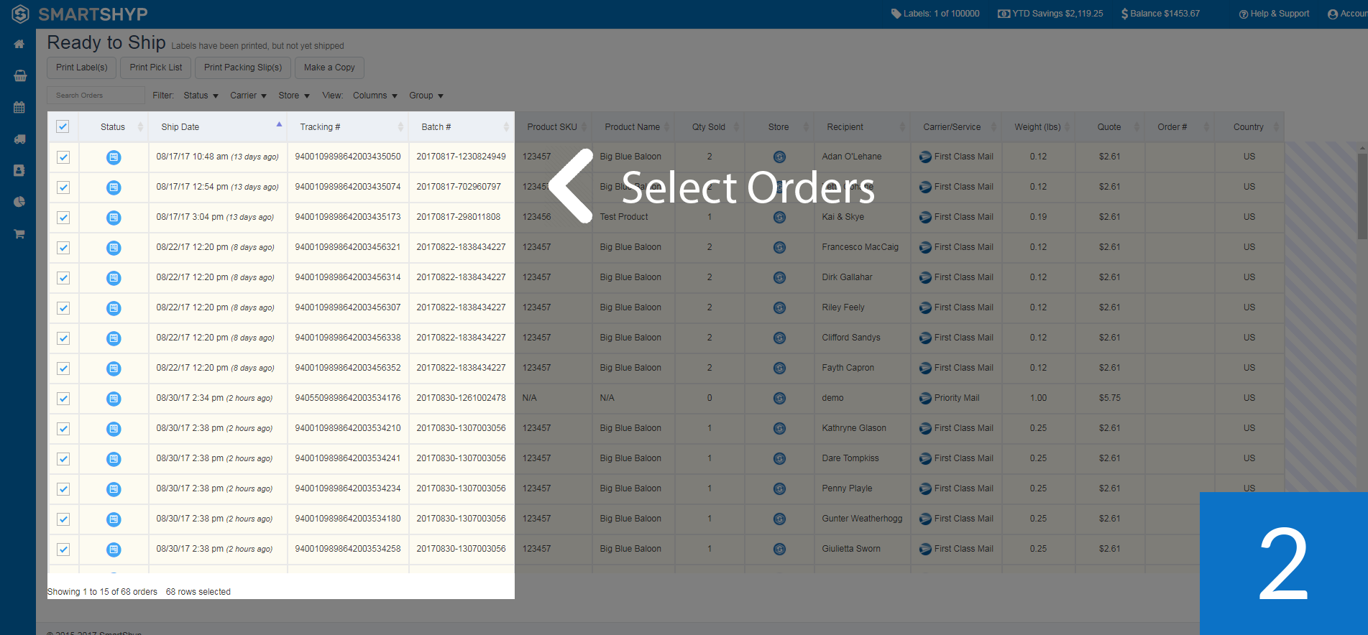Uncheck order with tracking ending 534180
The image size is (1368, 635).
[63, 519]
